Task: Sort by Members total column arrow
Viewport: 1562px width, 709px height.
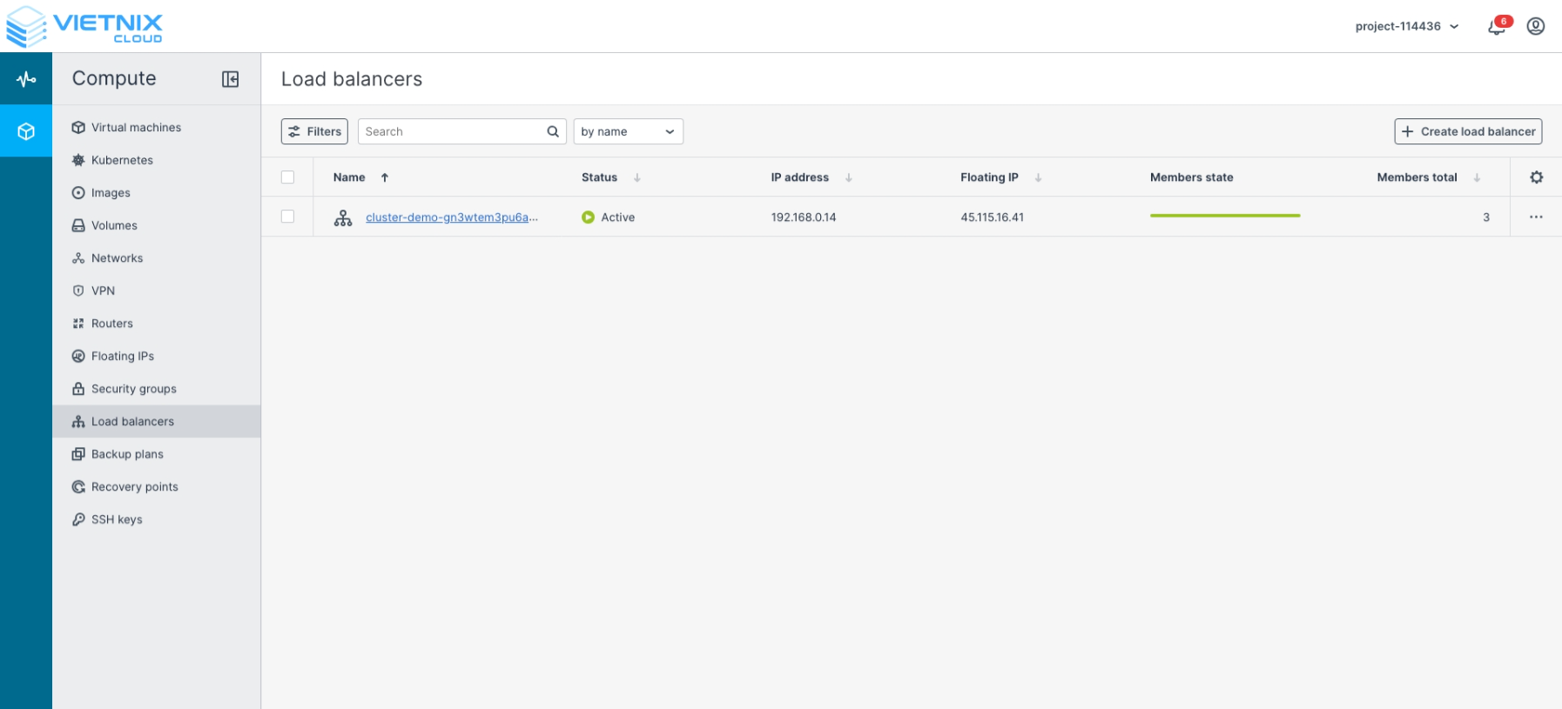Action: point(1477,177)
